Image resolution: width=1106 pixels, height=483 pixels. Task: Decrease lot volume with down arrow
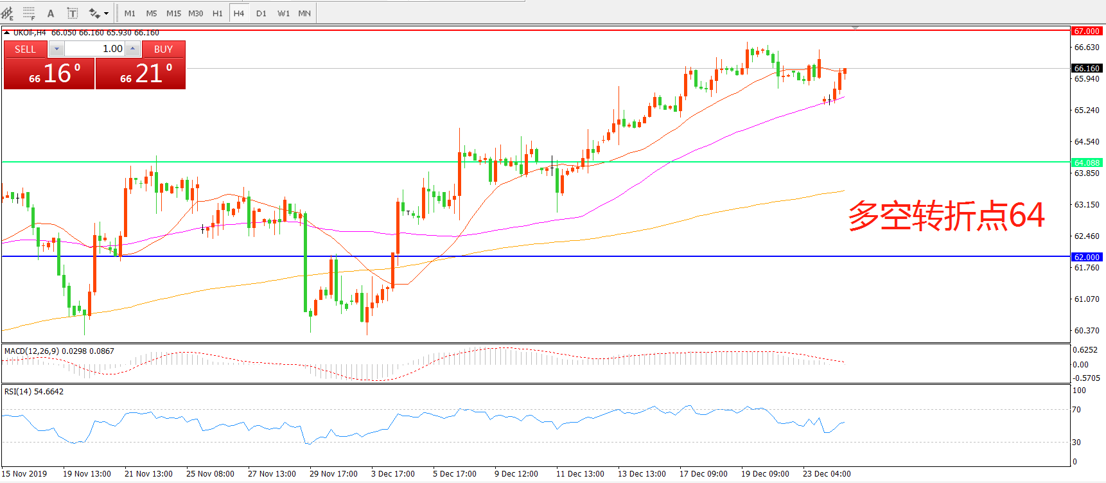coord(57,49)
